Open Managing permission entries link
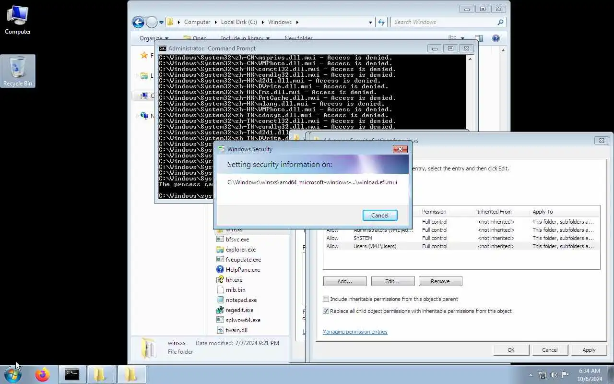The height and width of the screenshot is (384, 614). pos(355,332)
